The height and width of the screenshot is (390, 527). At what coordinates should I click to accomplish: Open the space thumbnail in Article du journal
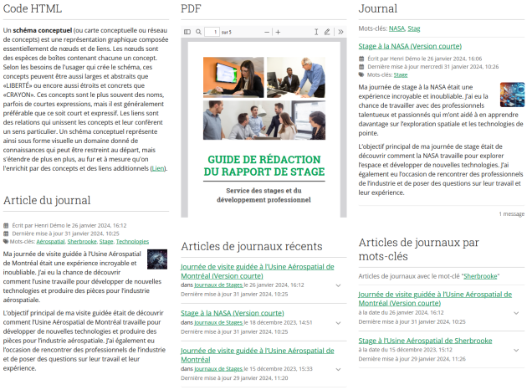coord(157,259)
